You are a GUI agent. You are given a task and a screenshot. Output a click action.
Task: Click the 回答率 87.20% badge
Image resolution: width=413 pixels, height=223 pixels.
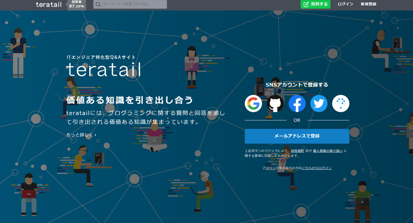point(76,4)
